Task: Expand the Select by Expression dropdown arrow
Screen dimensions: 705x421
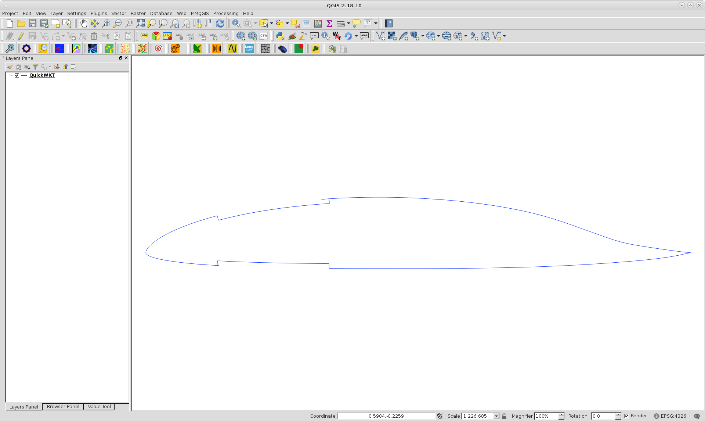Action: pyautogui.click(x=287, y=24)
